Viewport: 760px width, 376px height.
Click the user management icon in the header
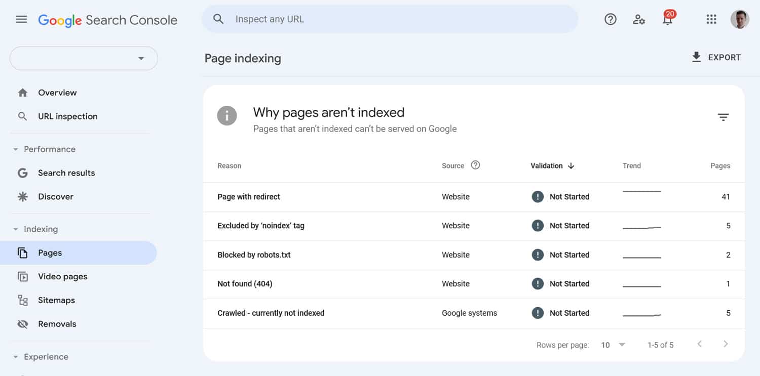[x=639, y=19]
